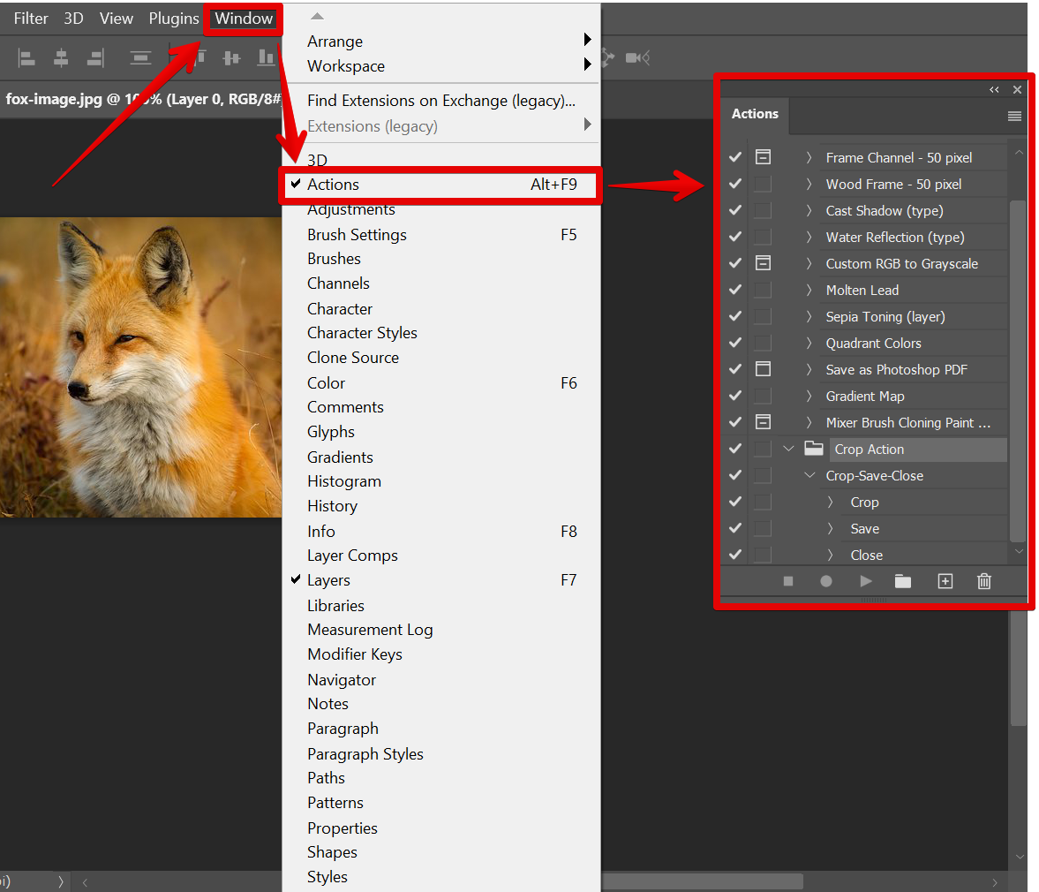The height and width of the screenshot is (892, 1039).
Task: Click the stop recording button in Actions panel
Action: 788,581
